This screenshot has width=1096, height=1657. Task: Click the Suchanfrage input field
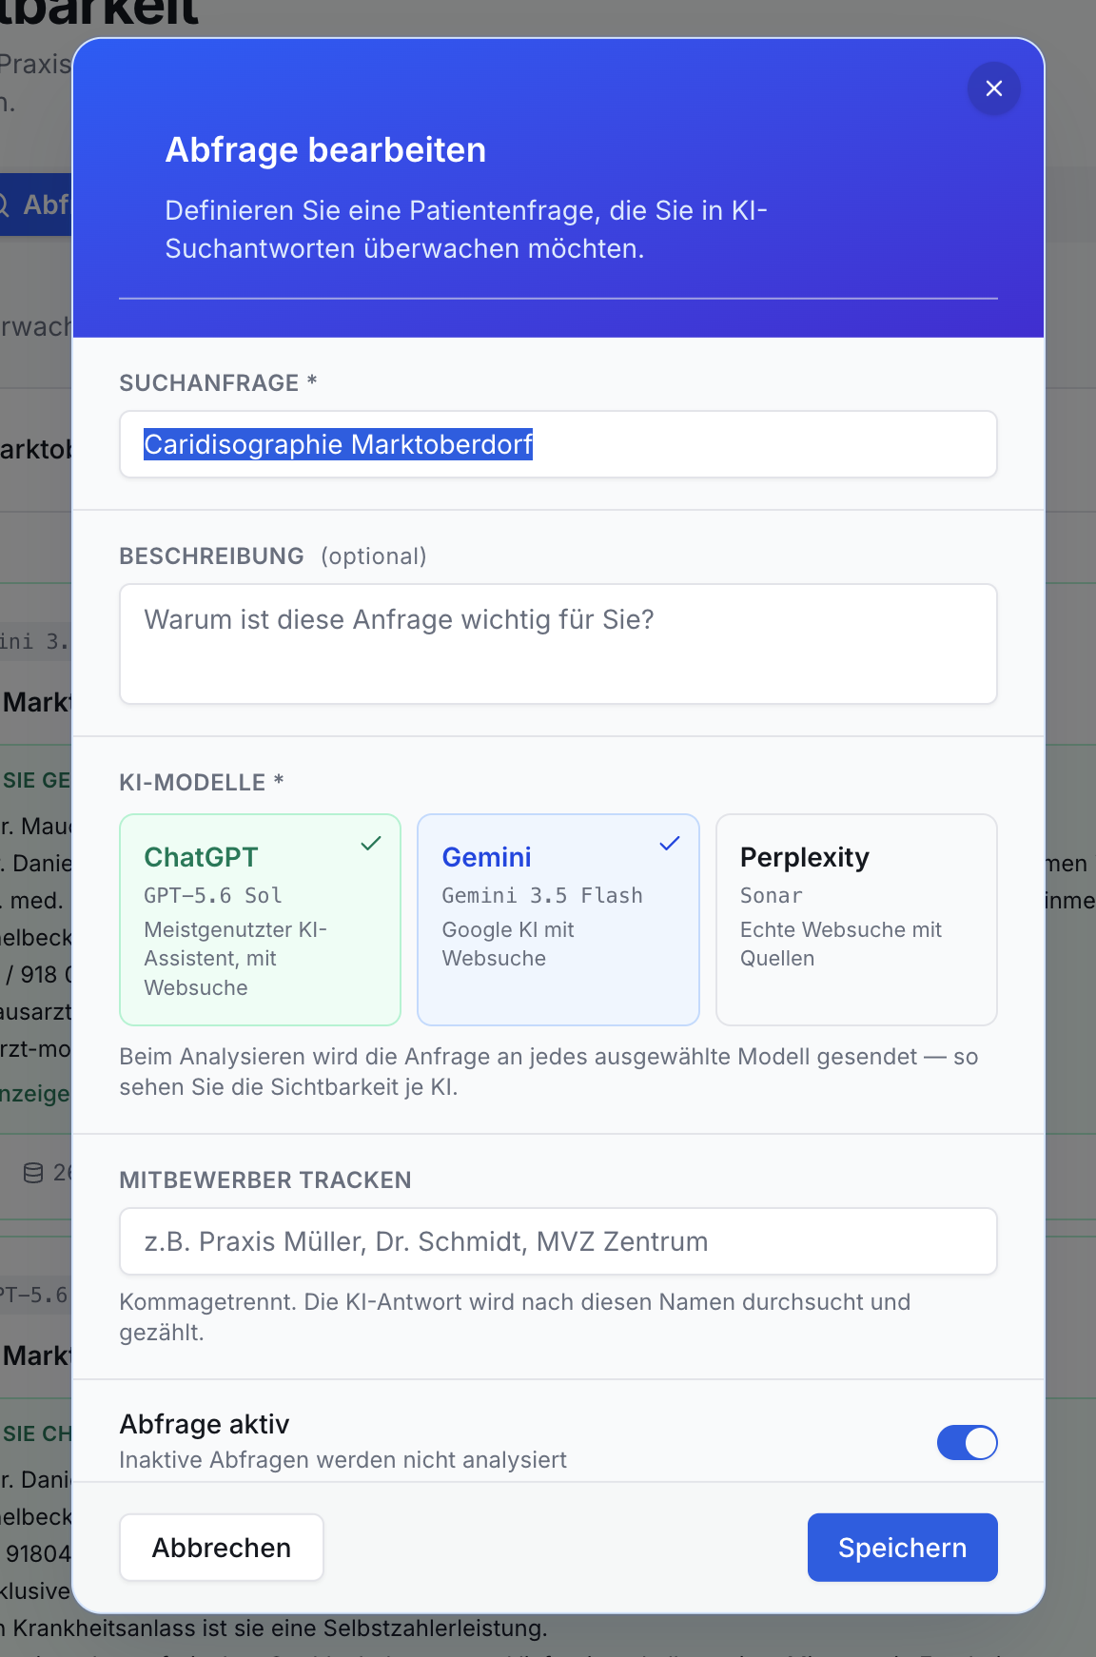[558, 444]
